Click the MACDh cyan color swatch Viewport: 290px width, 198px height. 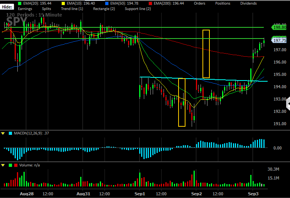[10, 133]
